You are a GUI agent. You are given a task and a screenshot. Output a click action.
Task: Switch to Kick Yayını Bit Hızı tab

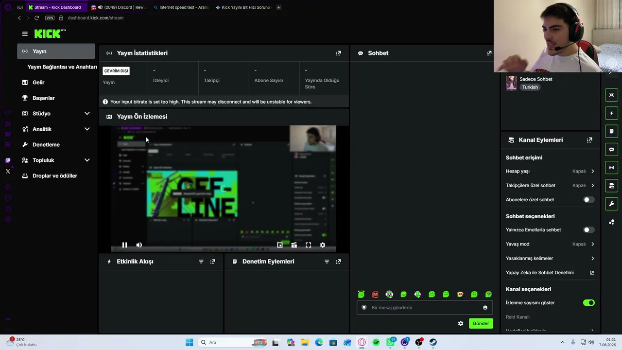tap(243, 7)
